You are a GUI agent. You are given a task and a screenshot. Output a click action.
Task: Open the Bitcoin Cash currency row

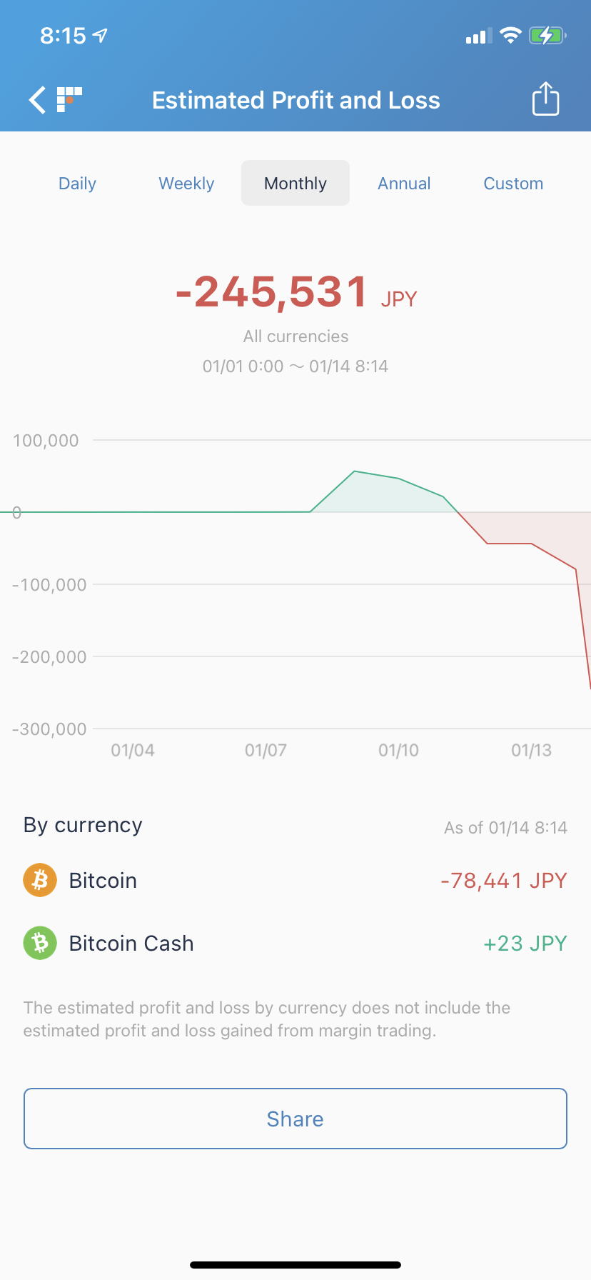[295, 943]
